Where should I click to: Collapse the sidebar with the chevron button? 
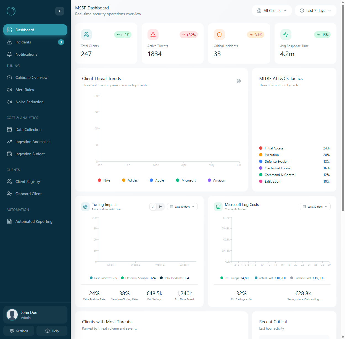pos(60,11)
